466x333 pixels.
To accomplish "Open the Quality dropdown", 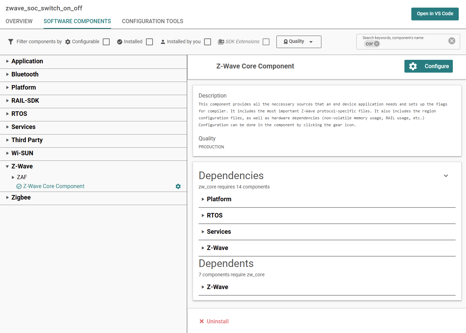I will tap(299, 41).
